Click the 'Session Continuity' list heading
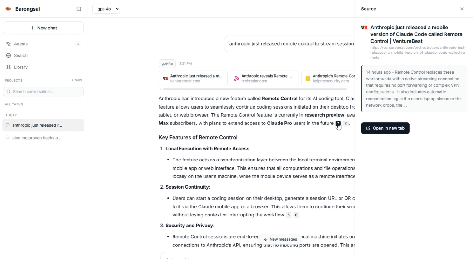 pos(187,187)
